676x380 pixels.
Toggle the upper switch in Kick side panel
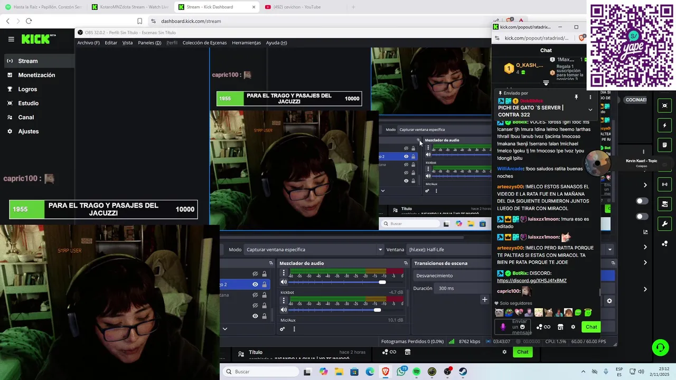tap(642, 201)
